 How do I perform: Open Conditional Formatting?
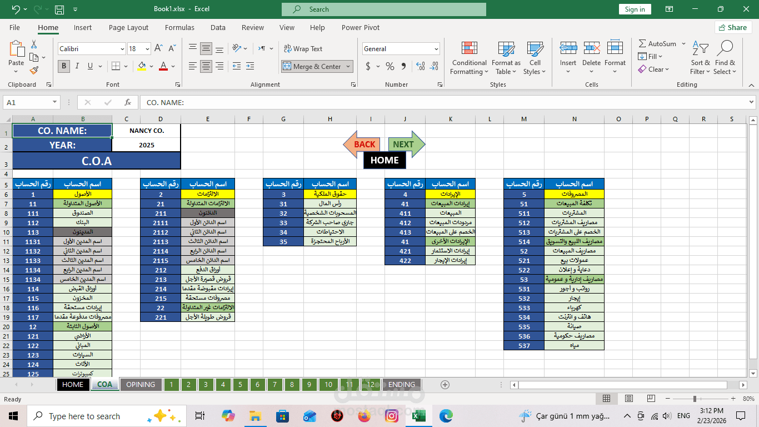pyautogui.click(x=470, y=58)
